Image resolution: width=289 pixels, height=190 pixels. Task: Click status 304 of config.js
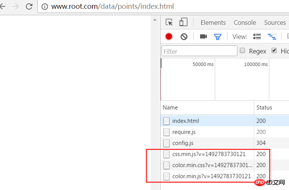pos(261,143)
